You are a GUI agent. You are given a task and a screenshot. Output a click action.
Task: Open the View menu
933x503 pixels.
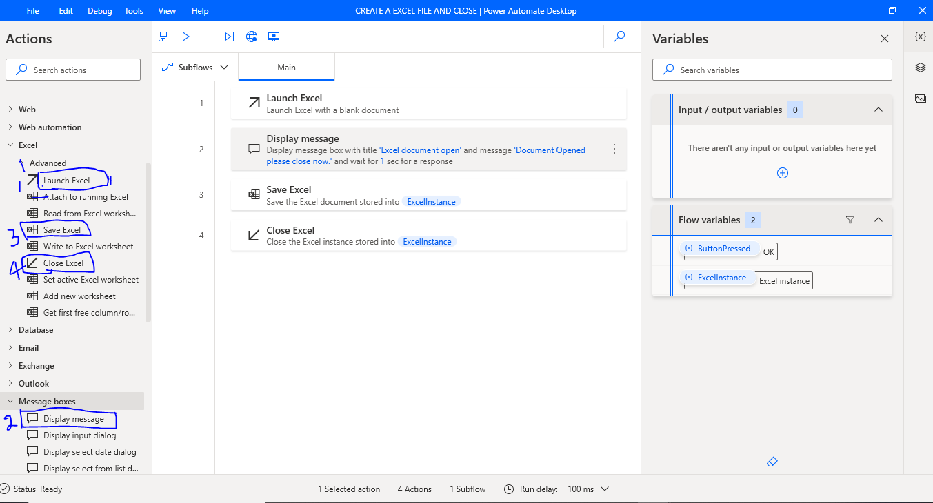click(x=167, y=11)
